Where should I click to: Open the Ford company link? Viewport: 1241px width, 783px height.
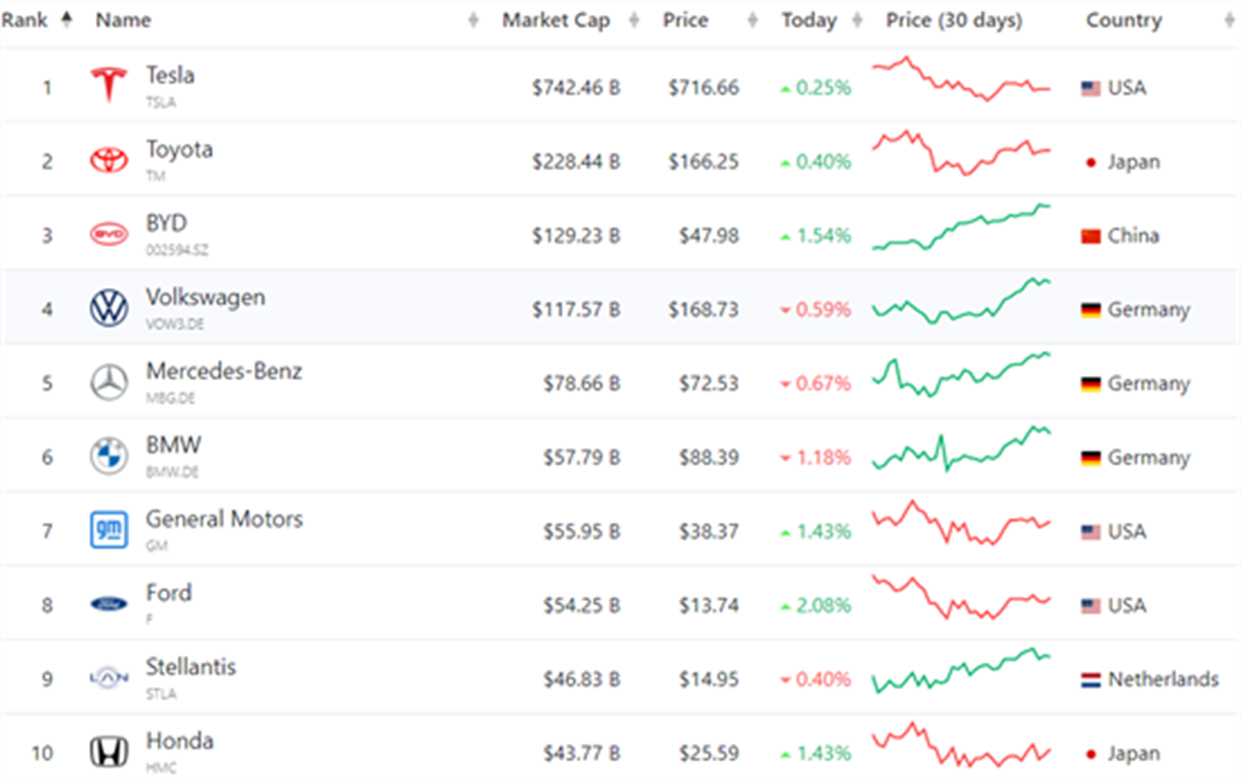[x=169, y=592]
